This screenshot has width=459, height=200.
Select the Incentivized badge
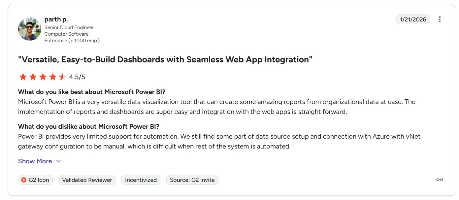pyautogui.click(x=141, y=180)
